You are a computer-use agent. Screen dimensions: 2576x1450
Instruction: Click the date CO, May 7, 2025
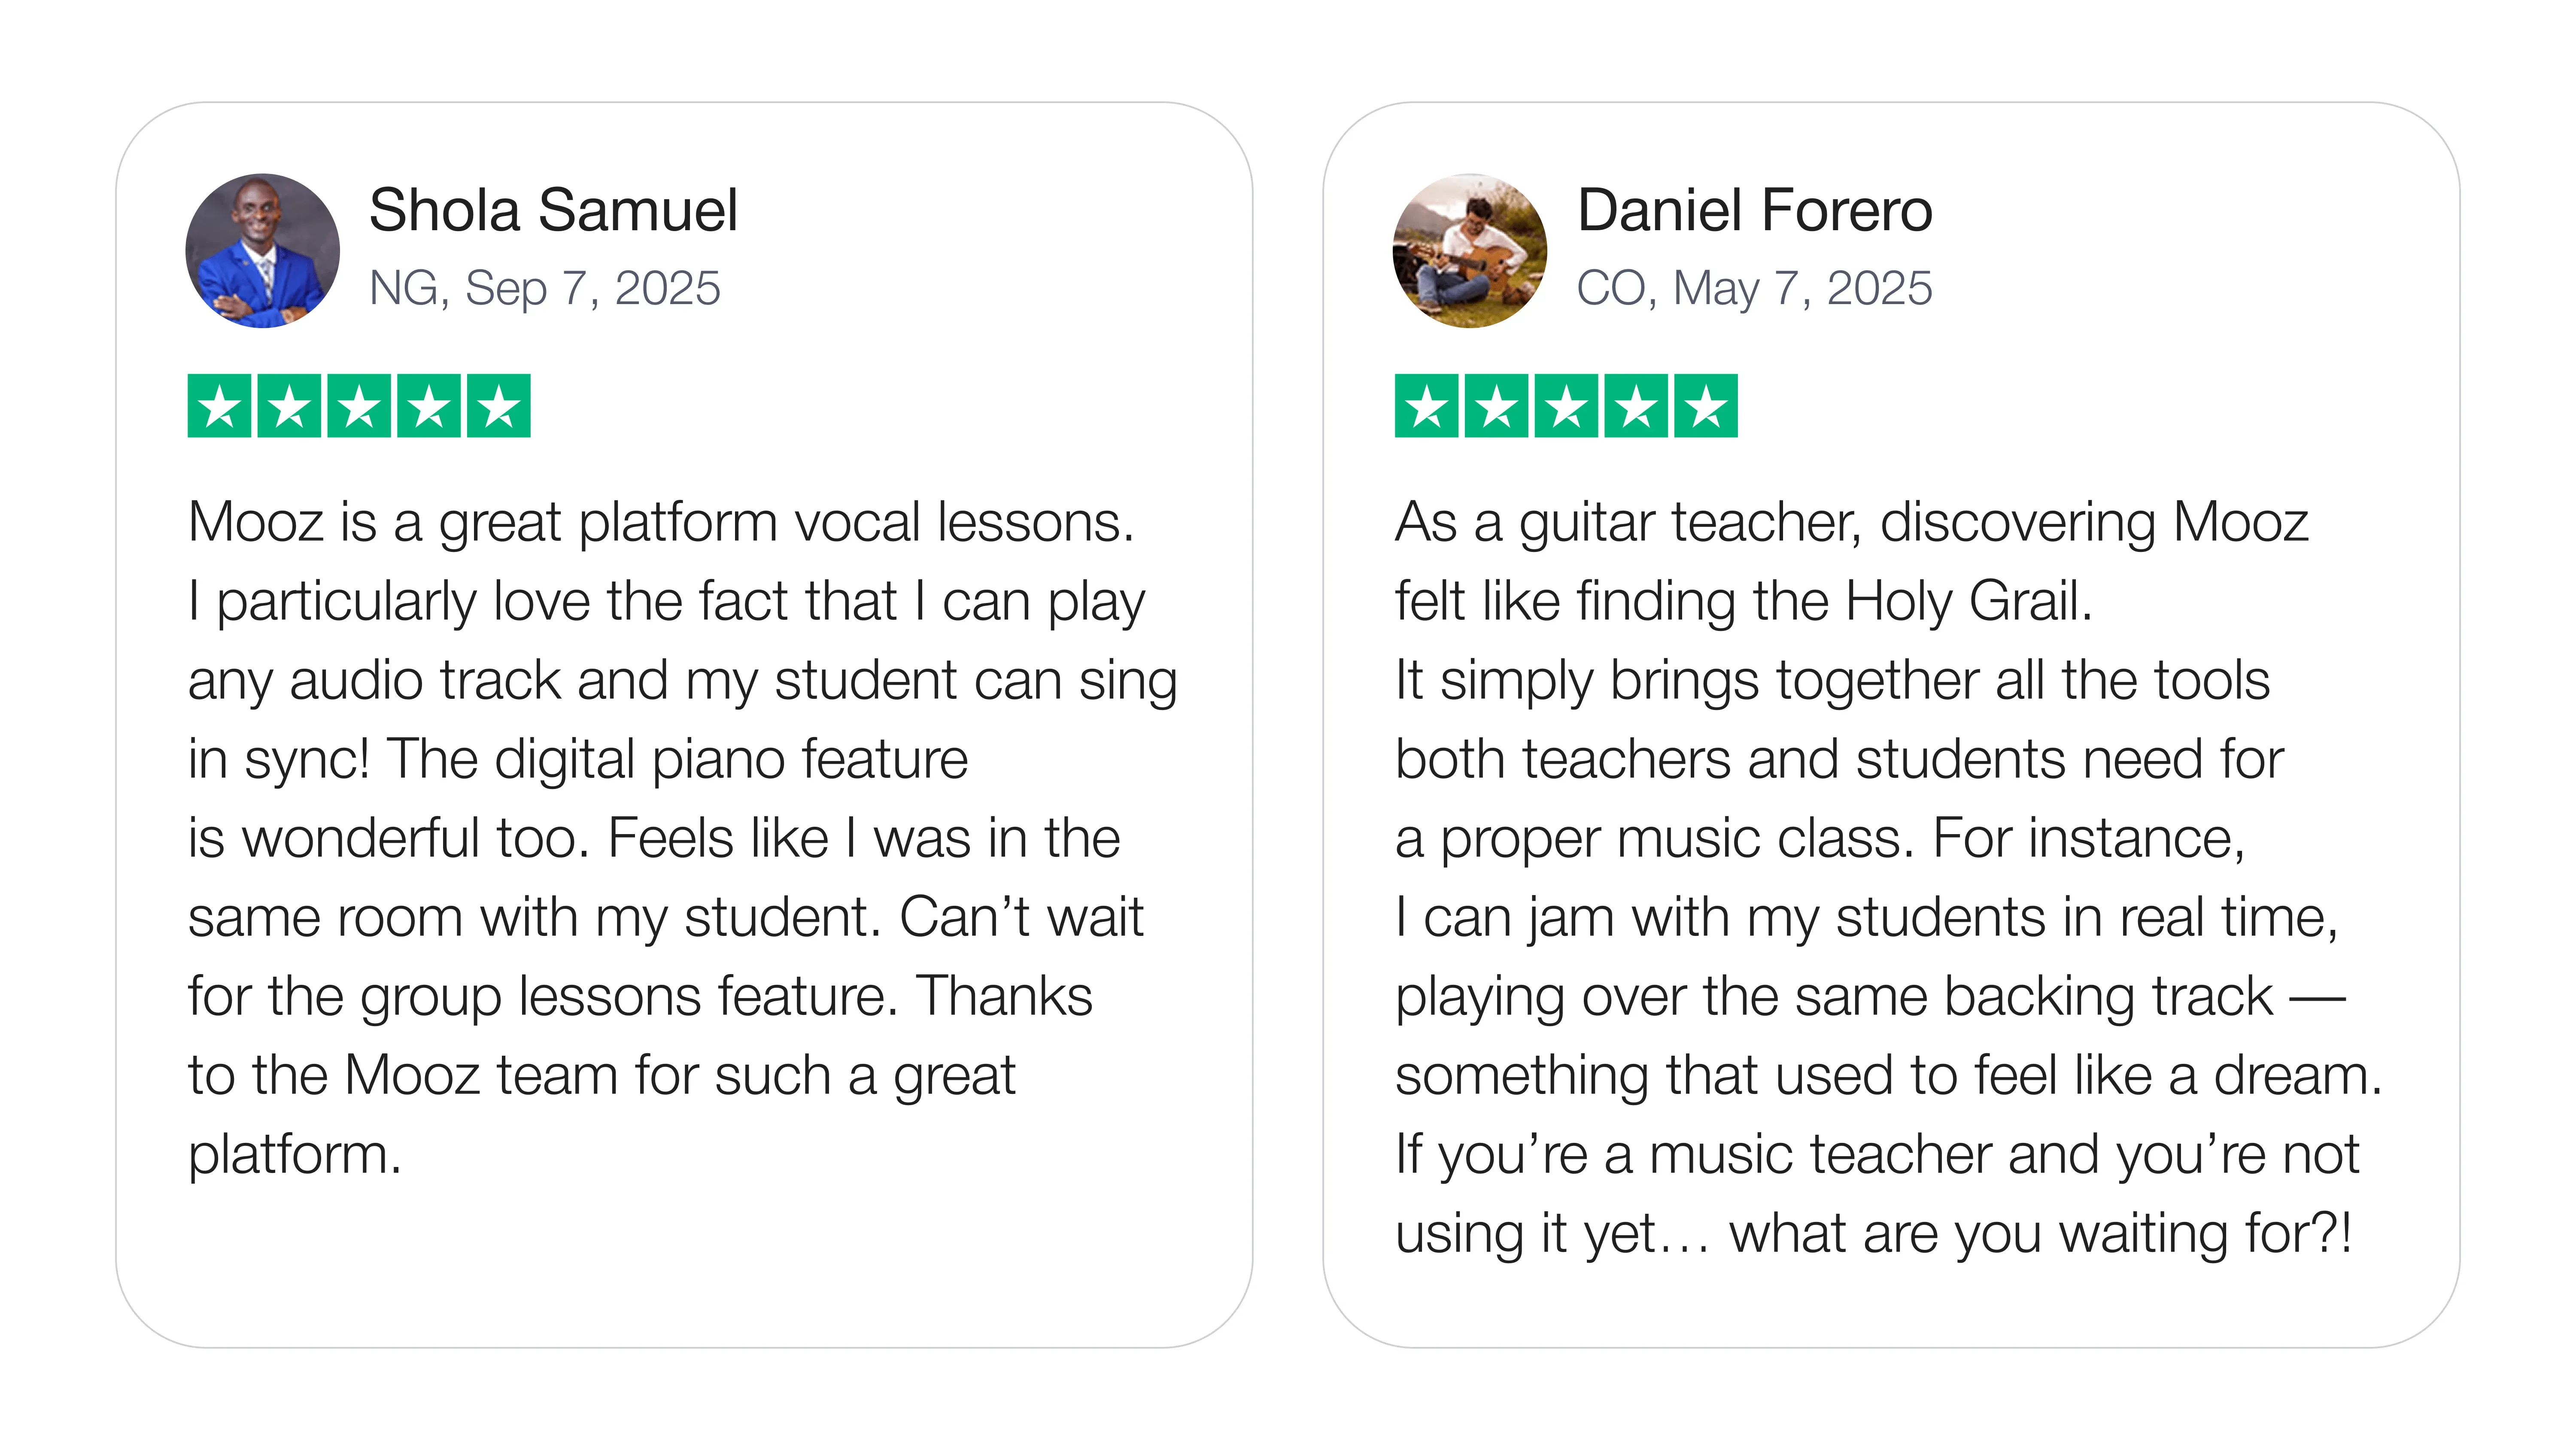[1754, 288]
